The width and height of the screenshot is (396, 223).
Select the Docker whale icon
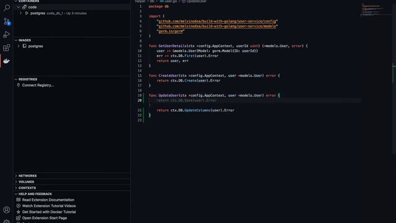pos(7,61)
